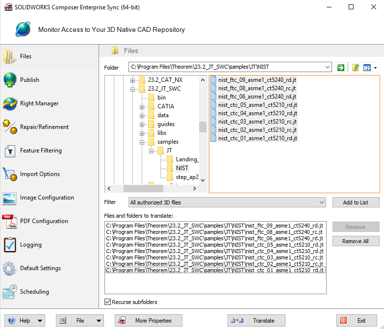The width and height of the screenshot is (384, 329).
Task: Click the Add to List button
Action: click(x=356, y=202)
